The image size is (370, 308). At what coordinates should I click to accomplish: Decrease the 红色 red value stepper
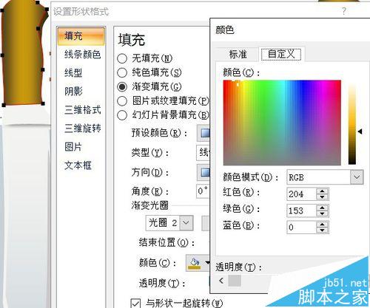322,197
